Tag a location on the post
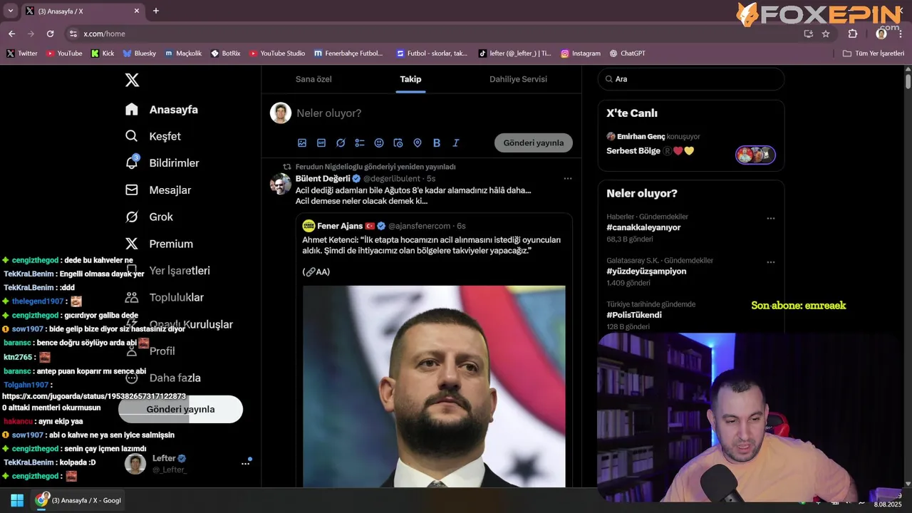 pos(418,142)
